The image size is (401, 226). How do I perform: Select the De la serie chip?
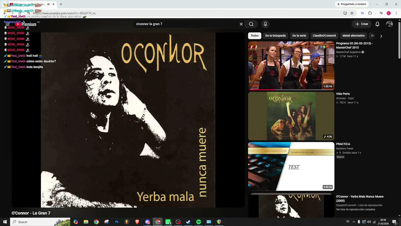(299, 36)
